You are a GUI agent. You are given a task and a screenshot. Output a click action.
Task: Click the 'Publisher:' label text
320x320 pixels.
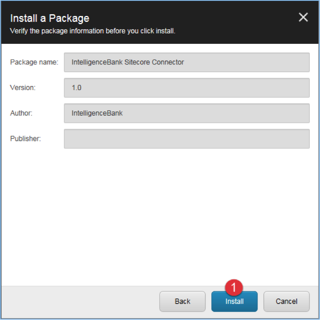(x=26, y=139)
